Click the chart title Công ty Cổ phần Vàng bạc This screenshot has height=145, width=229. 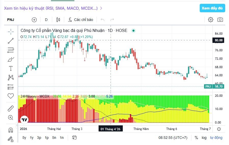pyautogui.click(x=74, y=30)
